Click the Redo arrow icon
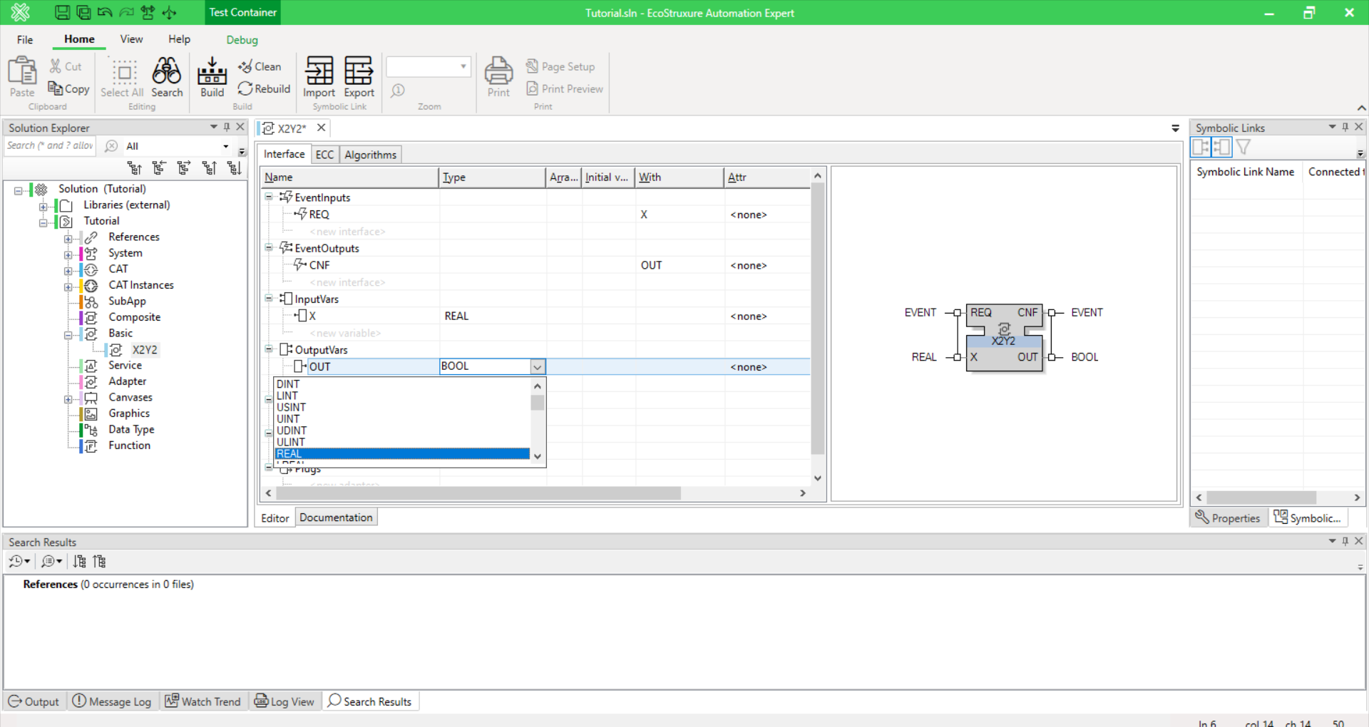The height and width of the screenshot is (727, 1369). pyautogui.click(x=126, y=12)
